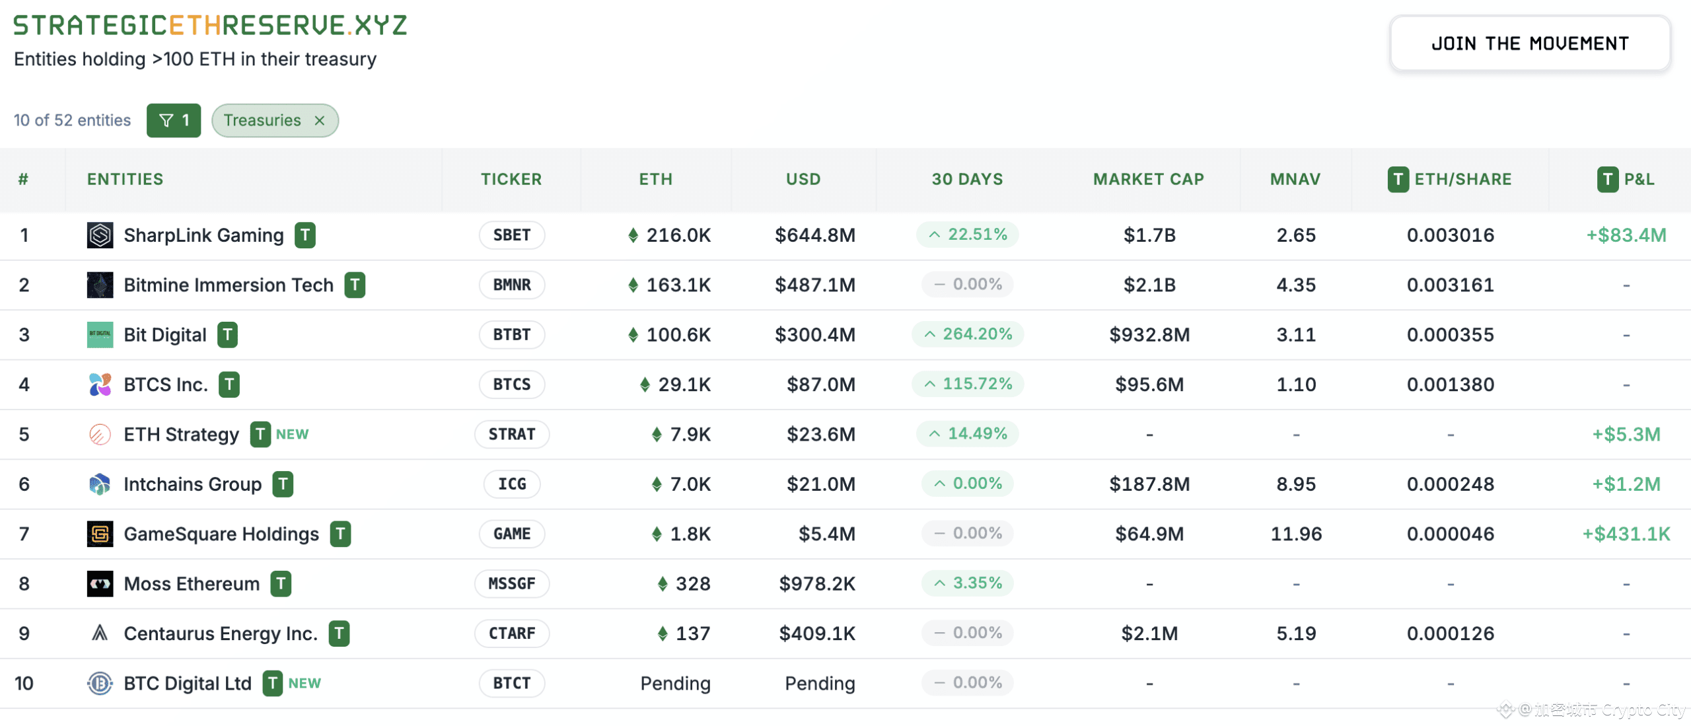
Task: Click the T badge next to Intchains Group
Action: (283, 484)
